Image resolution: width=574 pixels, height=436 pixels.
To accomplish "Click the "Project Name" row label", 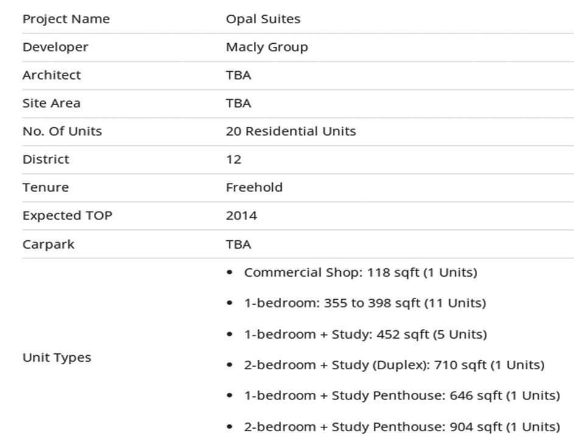I will pos(66,19).
